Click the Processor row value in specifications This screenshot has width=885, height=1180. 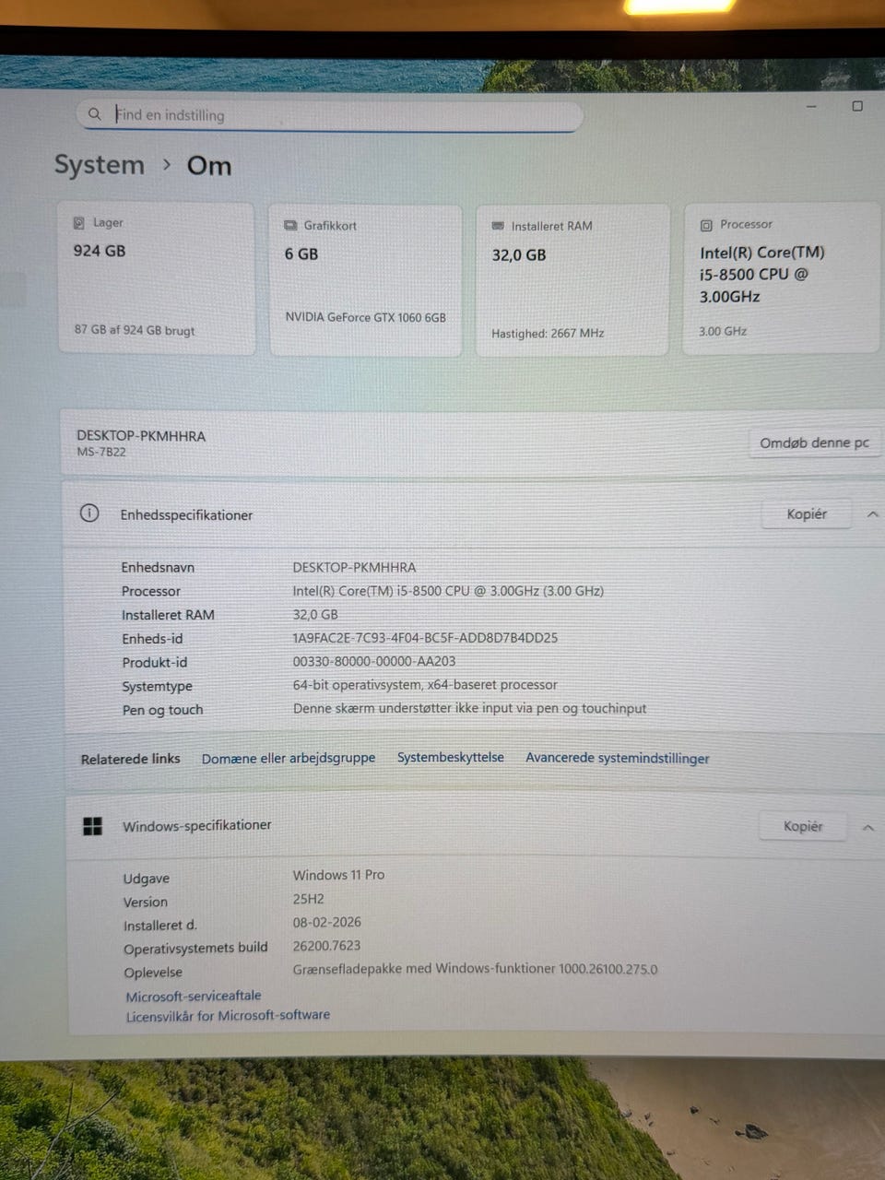(448, 591)
